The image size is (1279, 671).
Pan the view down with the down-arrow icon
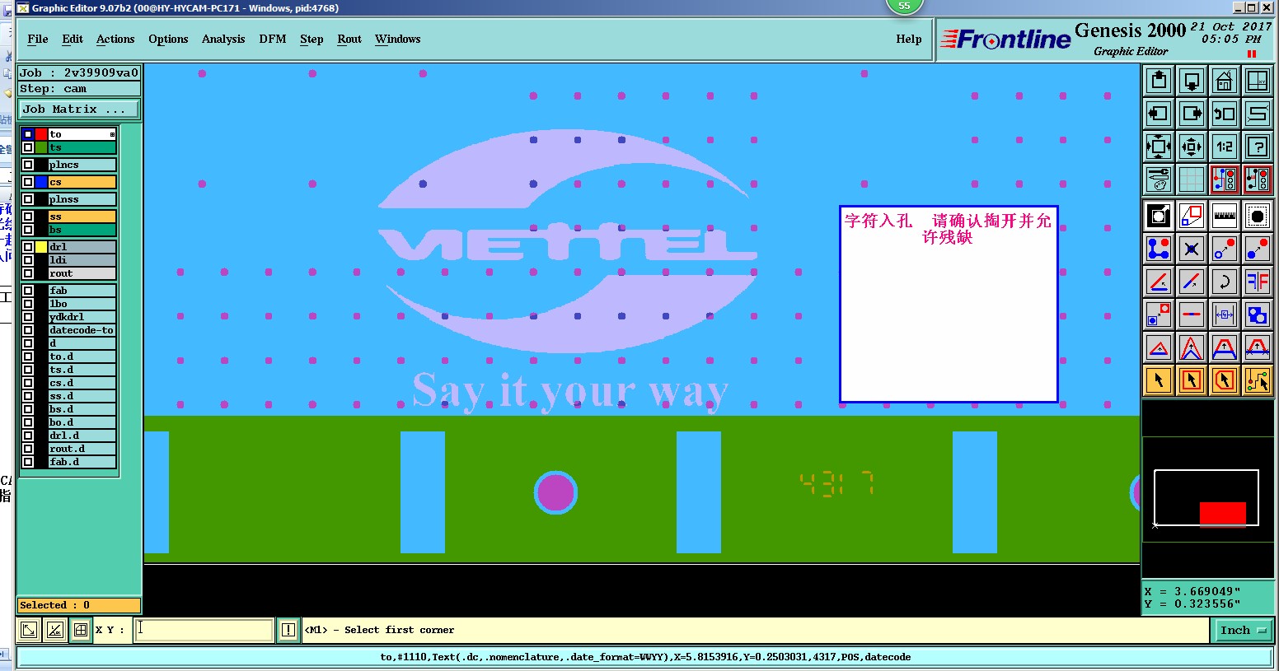[1192, 81]
